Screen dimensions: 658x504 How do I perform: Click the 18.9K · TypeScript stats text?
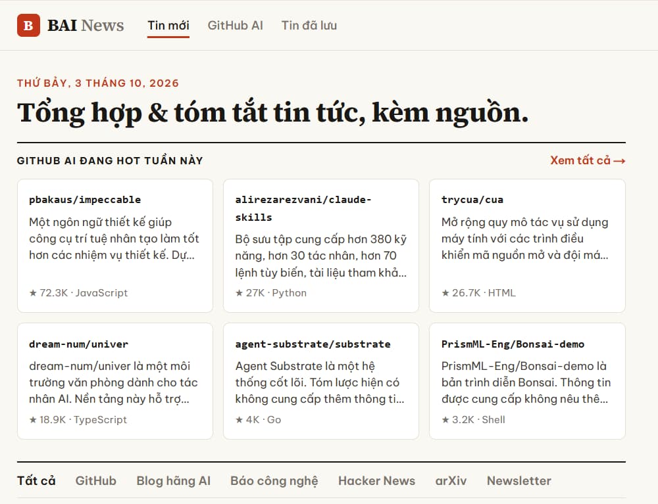78,419
